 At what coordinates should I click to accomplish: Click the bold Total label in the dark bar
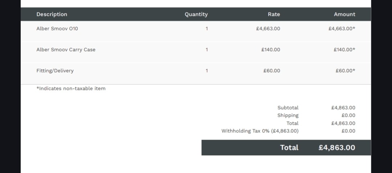(289, 148)
